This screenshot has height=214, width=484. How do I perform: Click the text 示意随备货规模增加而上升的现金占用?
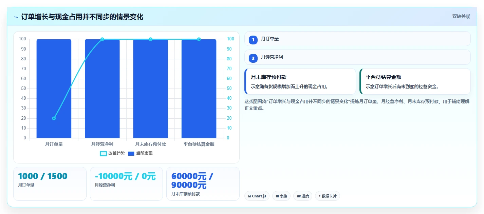[x=290, y=86]
